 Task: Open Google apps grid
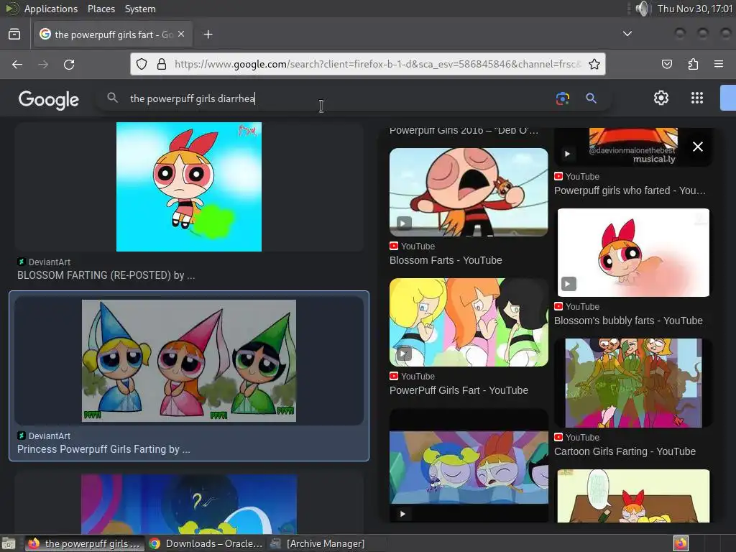697,98
